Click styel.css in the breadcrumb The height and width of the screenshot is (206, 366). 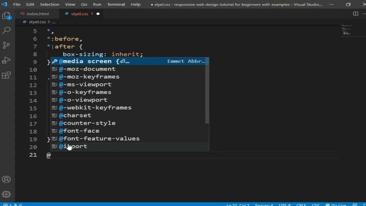pos(37,22)
